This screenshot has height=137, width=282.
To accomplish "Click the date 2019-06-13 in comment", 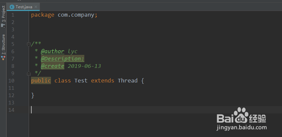I will [x=84, y=66].
